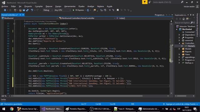Click the Solution Explorer Home icon
Viewport: 200px width, 112px height.
[183, 19]
